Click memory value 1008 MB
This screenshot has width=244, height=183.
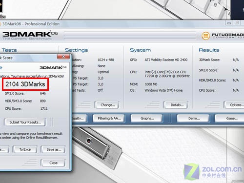[x=151, y=84]
